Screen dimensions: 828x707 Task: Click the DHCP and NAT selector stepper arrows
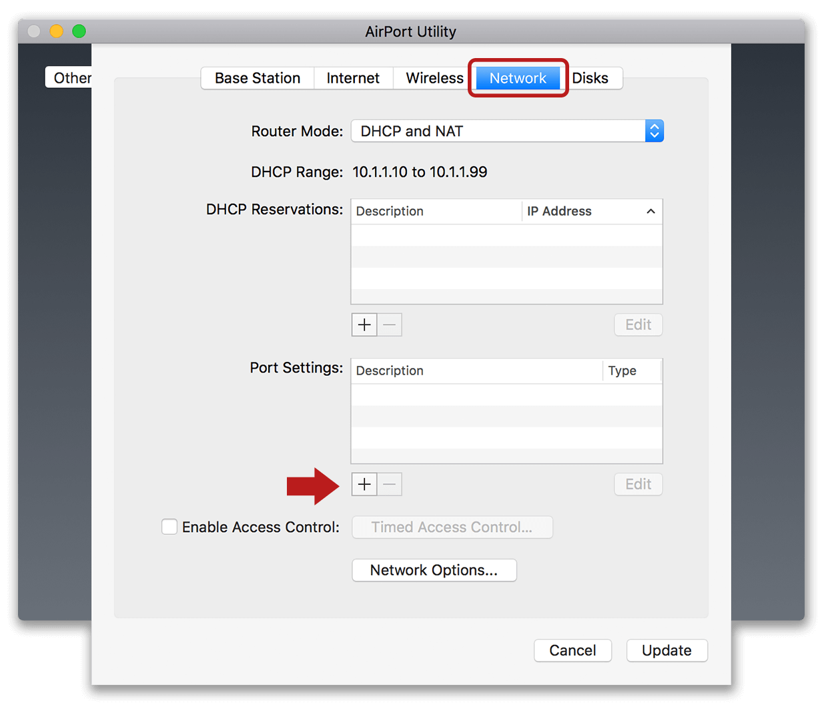pyautogui.click(x=654, y=131)
